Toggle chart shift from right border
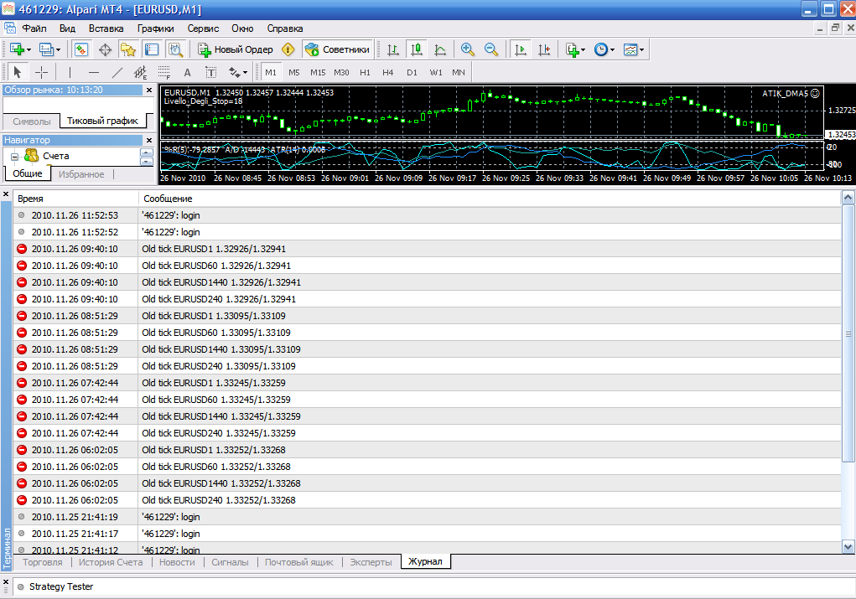 544,49
